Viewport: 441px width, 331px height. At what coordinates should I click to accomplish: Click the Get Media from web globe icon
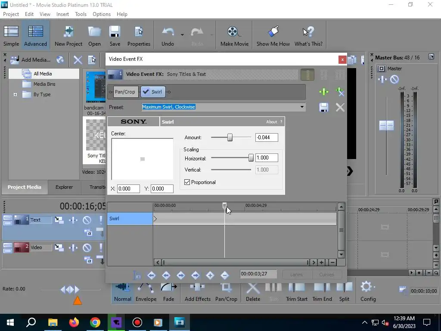pyautogui.click(x=60, y=59)
